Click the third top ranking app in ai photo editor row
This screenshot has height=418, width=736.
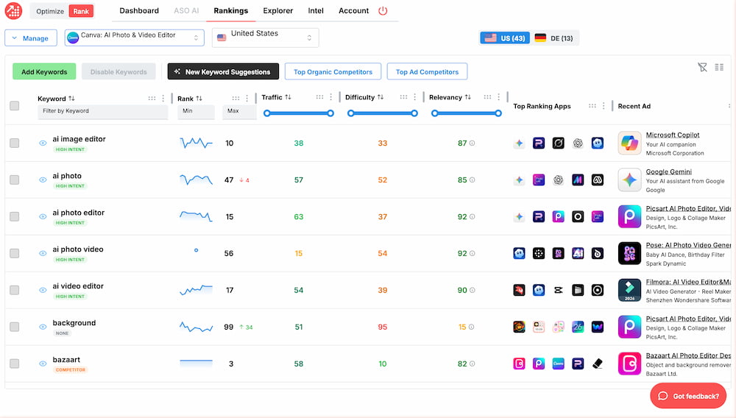tap(558, 217)
